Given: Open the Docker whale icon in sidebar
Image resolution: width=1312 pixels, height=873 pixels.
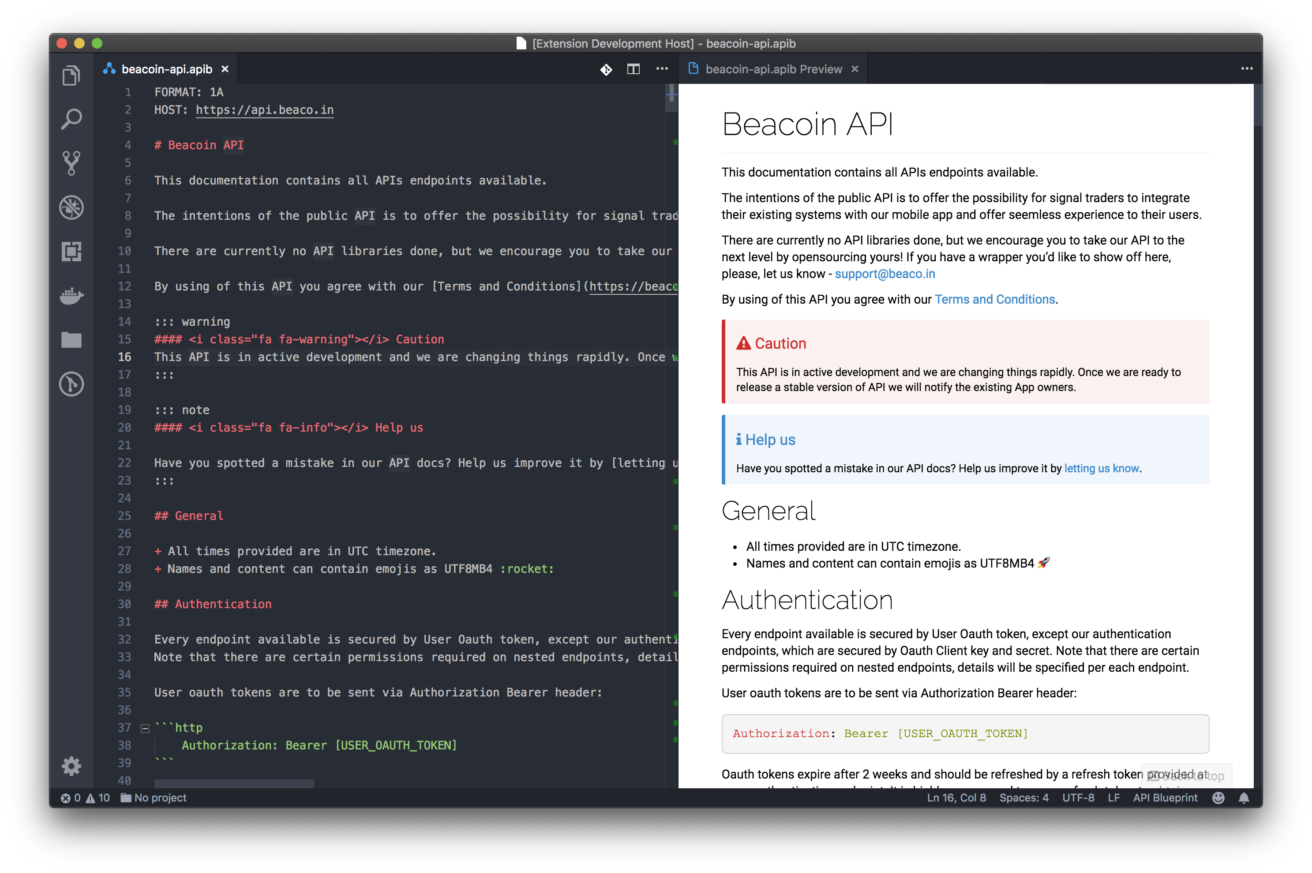Looking at the screenshot, I should [71, 296].
